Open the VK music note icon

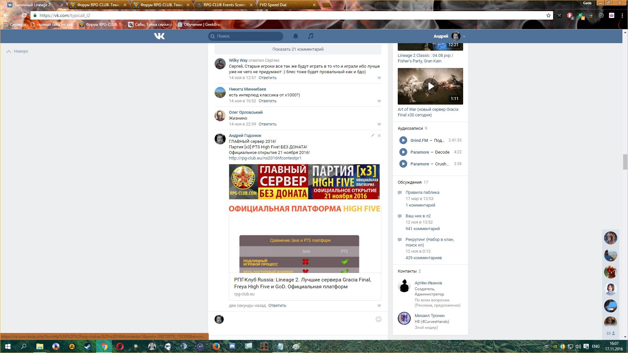[311, 36]
